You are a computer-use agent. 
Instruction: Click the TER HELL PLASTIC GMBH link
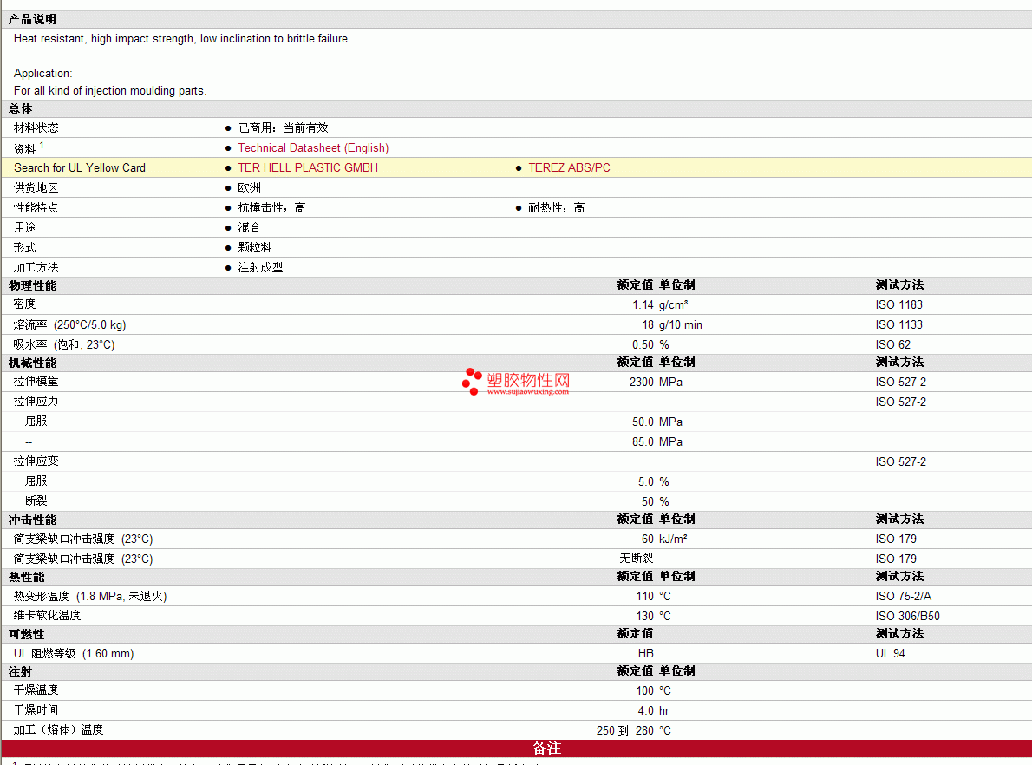coord(308,168)
